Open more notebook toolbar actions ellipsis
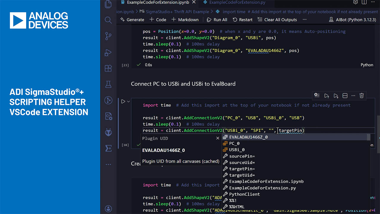Image resolution: width=380 pixels, height=214 pixels. [304, 20]
